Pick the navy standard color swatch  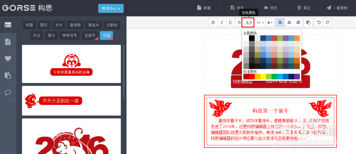click(291, 76)
